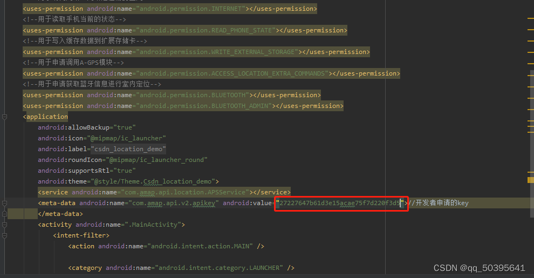Image resolution: width=534 pixels, height=278 pixels.
Task: Click 'android.permission.BLUETOOTH_ADMIN' value text
Action: (x=203, y=106)
